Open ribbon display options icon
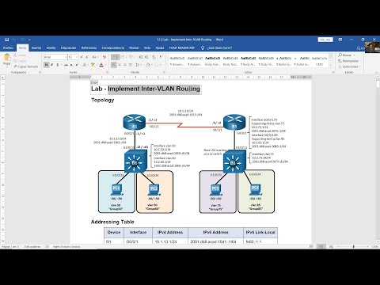The height and width of the screenshot is (285, 380). (x=340, y=40)
